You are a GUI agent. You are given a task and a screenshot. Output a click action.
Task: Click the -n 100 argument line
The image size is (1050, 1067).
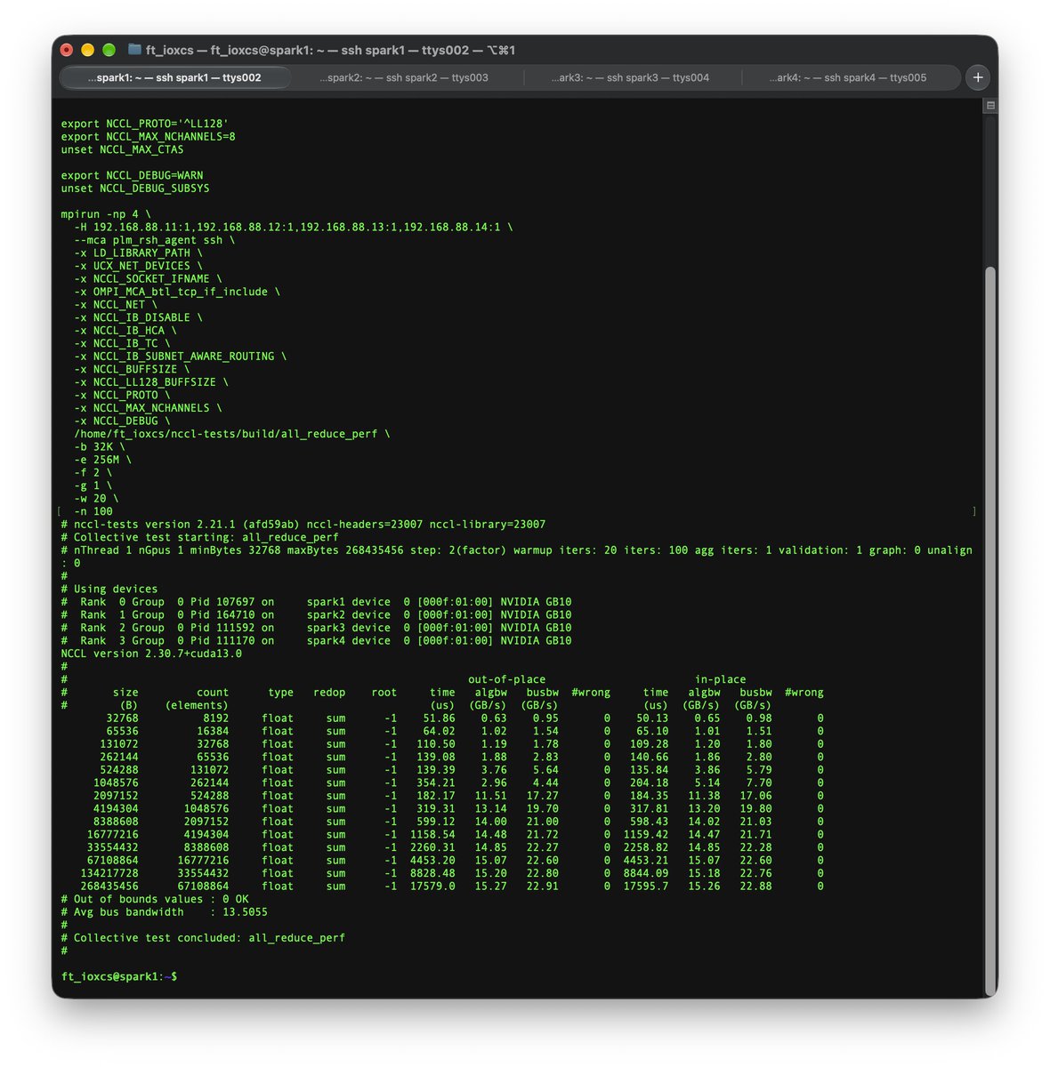pos(93,511)
